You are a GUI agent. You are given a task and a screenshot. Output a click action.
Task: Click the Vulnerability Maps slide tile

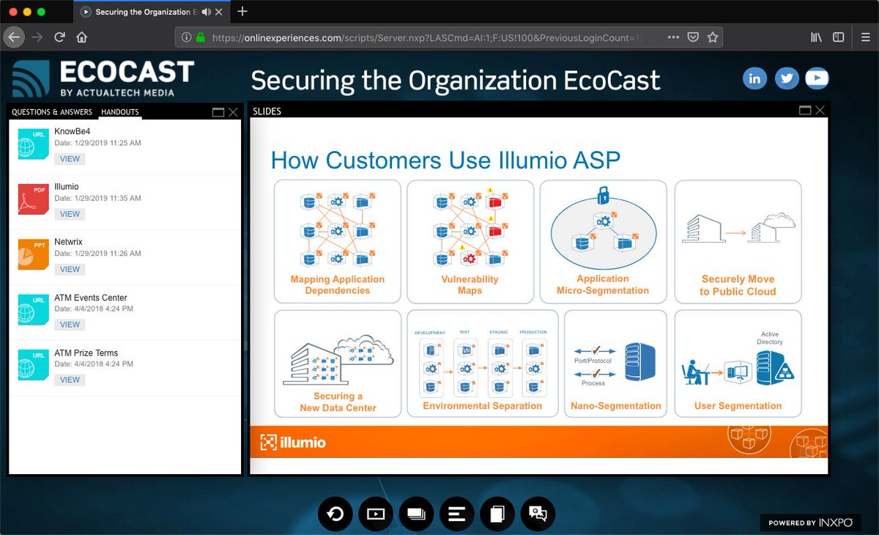[x=470, y=242]
